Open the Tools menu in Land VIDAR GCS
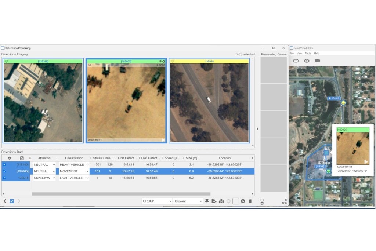 [x=308, y=53]
